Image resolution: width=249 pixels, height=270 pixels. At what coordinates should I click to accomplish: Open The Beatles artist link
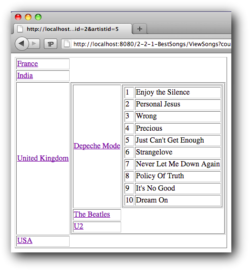point(92,214)
